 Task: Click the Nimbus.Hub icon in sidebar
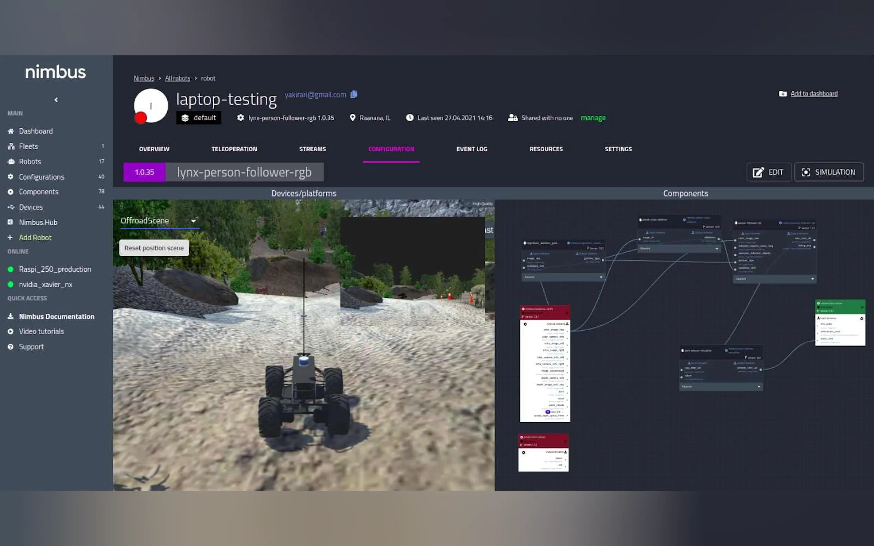coord(10,222)
